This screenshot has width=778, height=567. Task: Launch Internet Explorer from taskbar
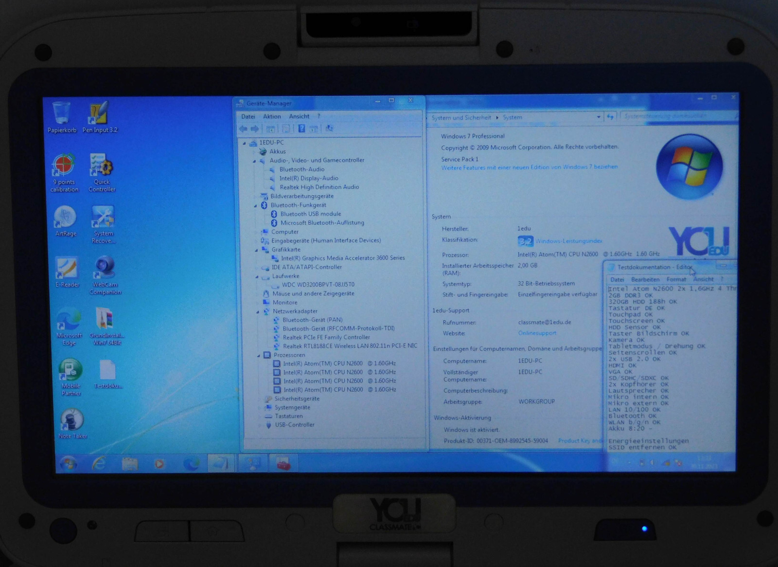point(99,464)
